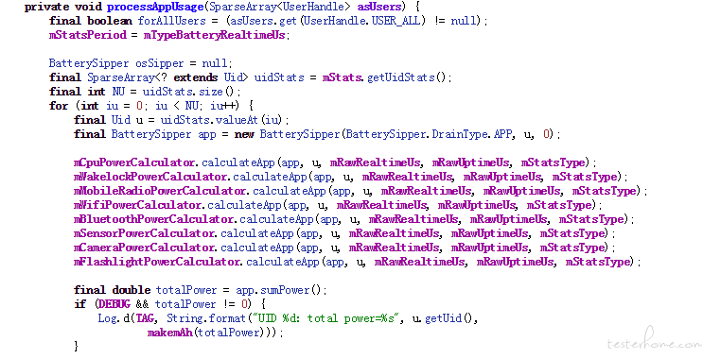Click mStatsPeriod field assignment
Screen dimensions: 703x359
pyautogui.click(x=88, y=35)
